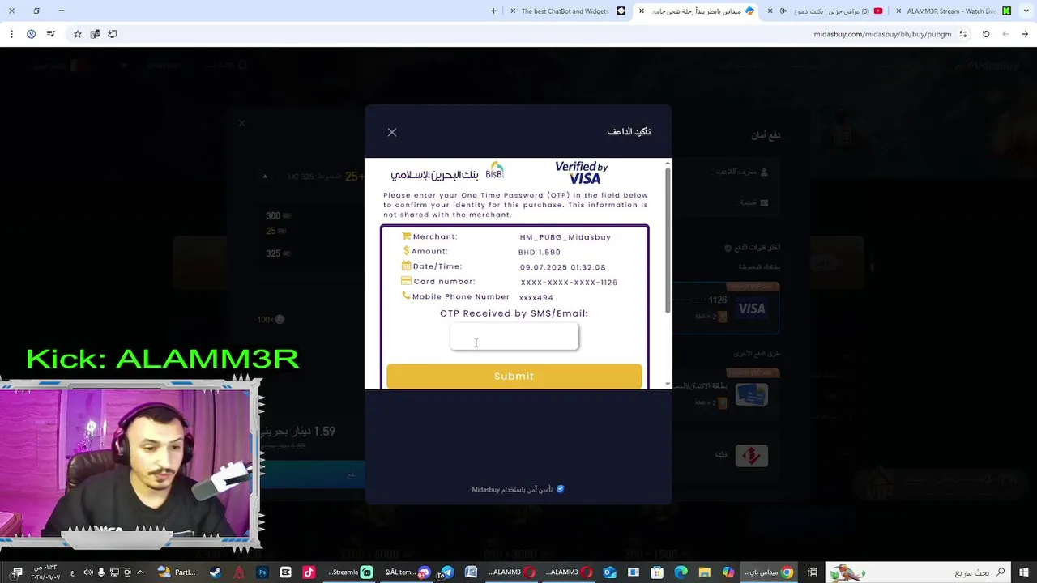Open Microsoft Store from taskbar
Image resolution: width=1037 pixels, height=583 pixels.
(x=657, y=572)
